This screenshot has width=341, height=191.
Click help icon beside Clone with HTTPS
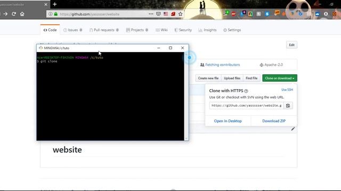[x=246, y=91]
